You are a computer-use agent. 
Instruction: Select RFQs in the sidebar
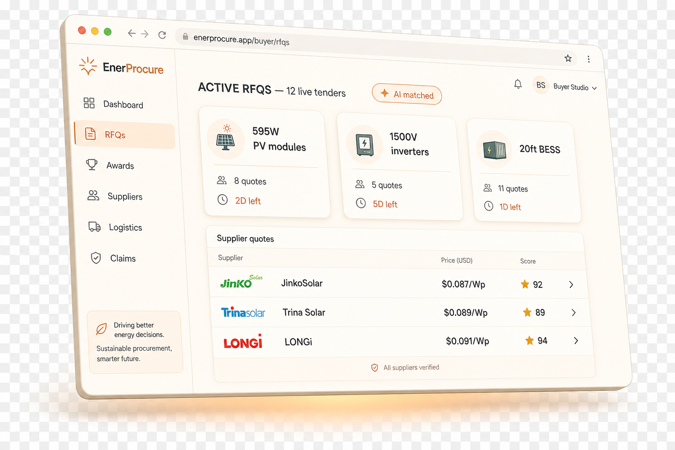point(125,134)
